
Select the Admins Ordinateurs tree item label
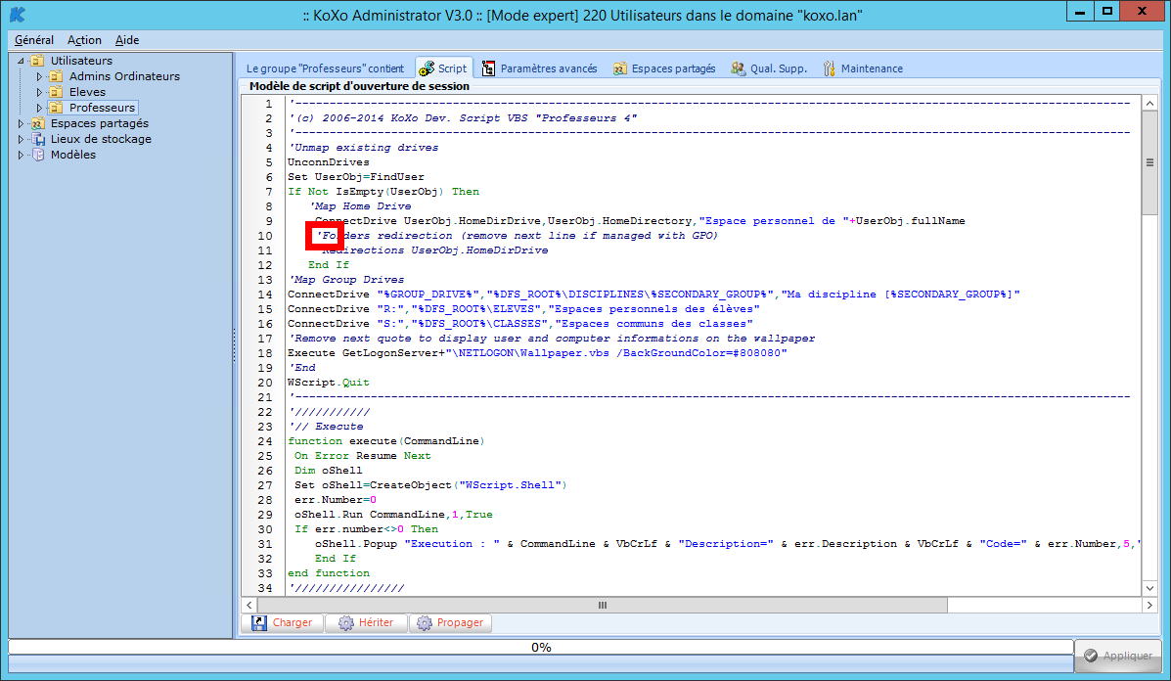[124, 76]
